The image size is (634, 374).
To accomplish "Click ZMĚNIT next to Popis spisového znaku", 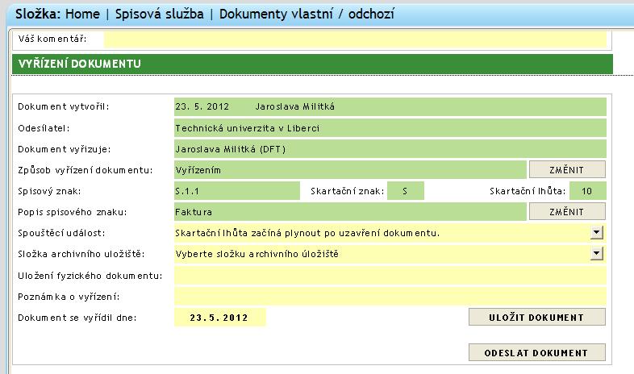I will point(567,212).
